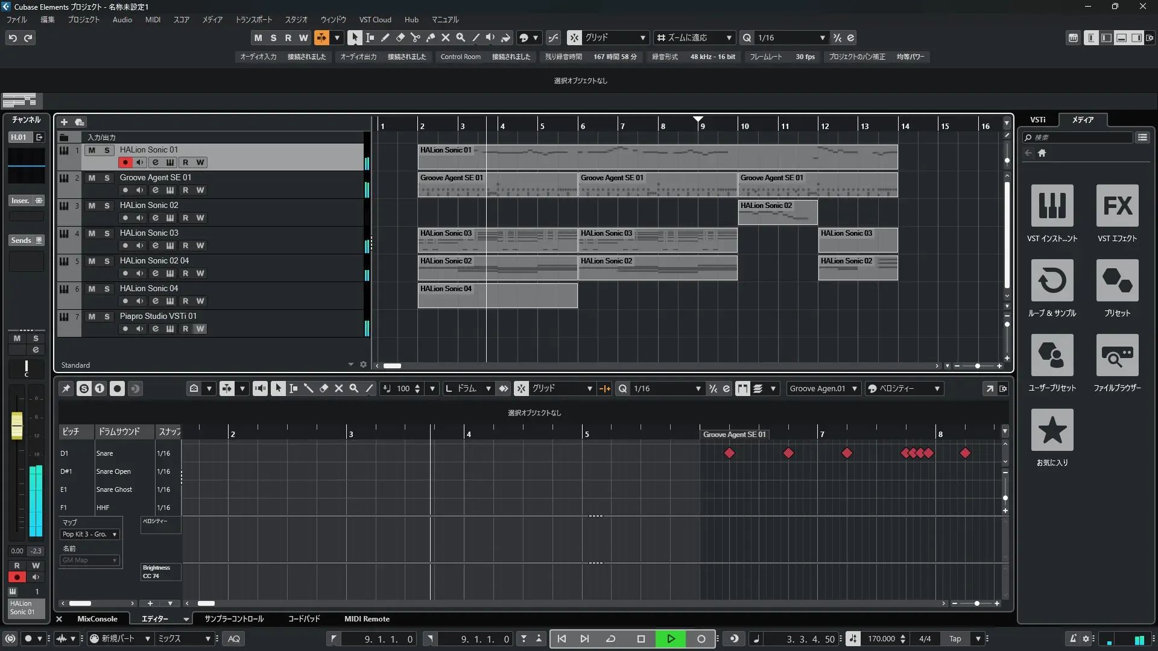Click the channel volume fader handle

17,425
